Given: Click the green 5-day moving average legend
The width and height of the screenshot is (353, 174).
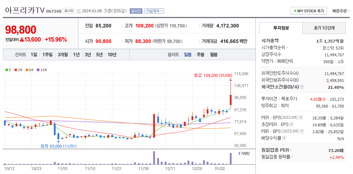Looking at the screenshot, I should click(x=8, y=70).
